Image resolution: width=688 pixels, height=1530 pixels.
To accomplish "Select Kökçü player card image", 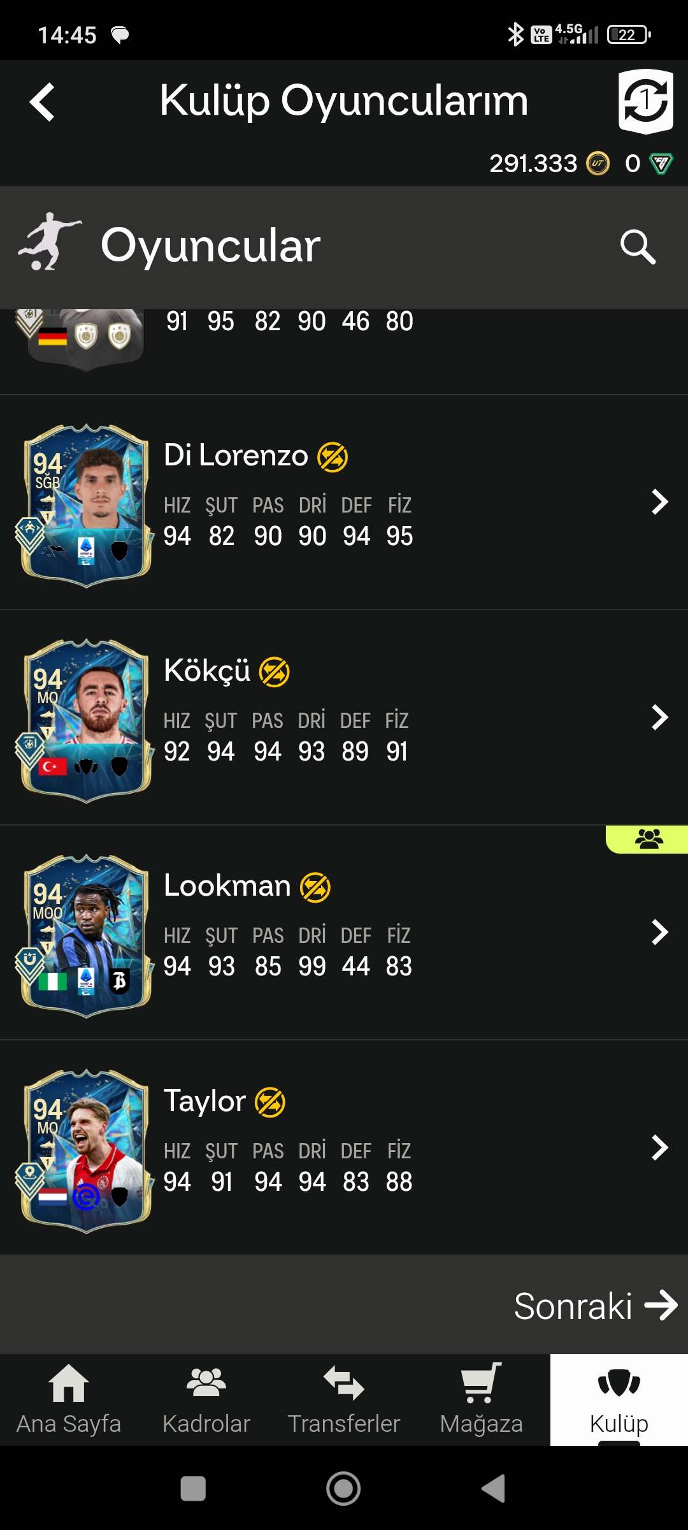I will [86, 720].
